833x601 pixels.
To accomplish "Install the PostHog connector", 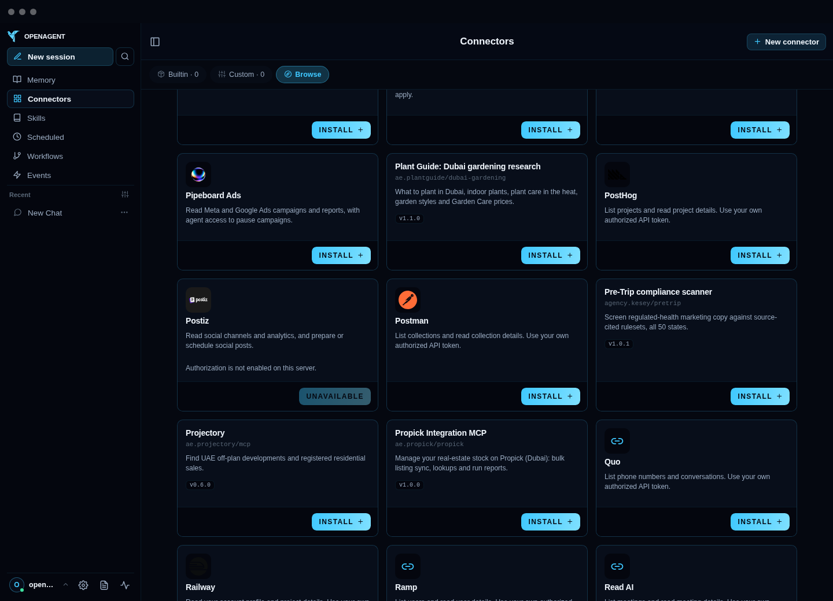I will (760, 255).
